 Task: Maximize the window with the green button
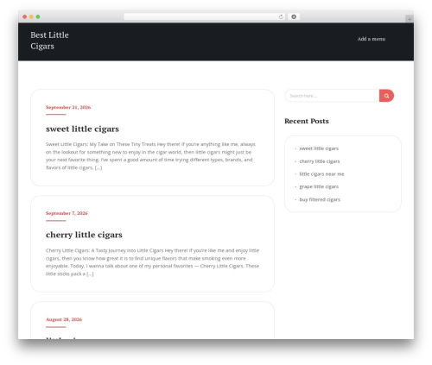(x=38, y=16)
